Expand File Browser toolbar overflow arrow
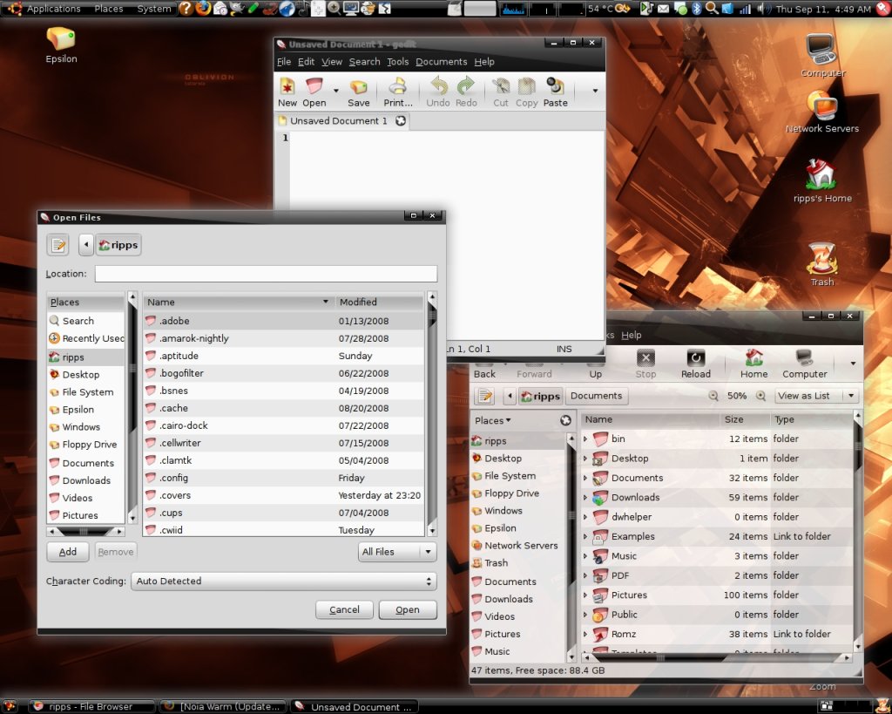Screen dimensions: 892x714 pyautogui.click(x=853, y=363)
